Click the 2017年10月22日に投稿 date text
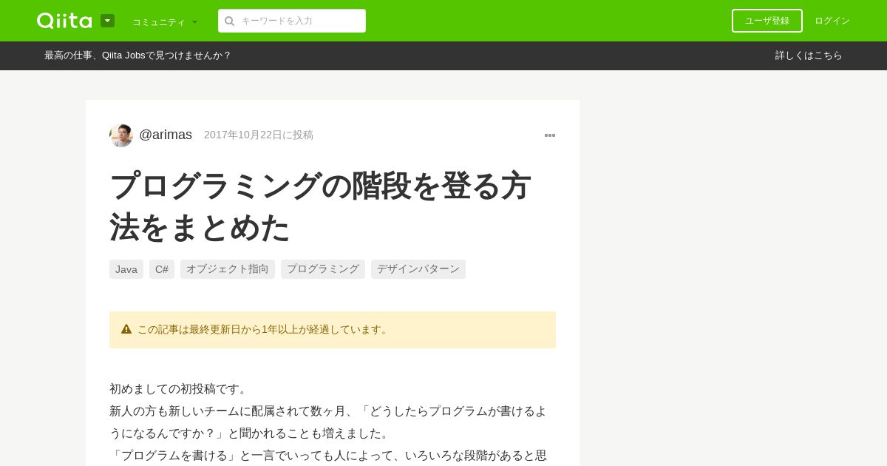Viewport: 887px width, 466px height. pos(259,135)
